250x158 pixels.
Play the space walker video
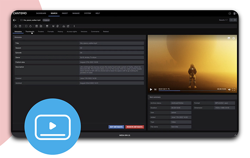click(151, 90)
